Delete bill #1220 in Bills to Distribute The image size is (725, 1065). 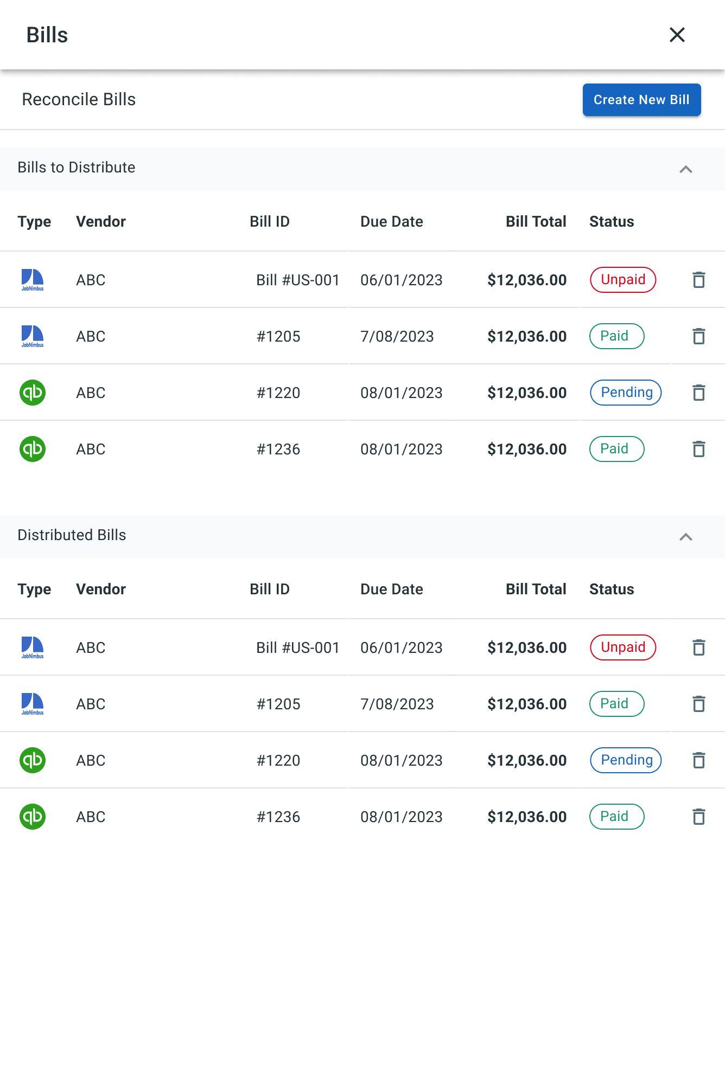698,393
